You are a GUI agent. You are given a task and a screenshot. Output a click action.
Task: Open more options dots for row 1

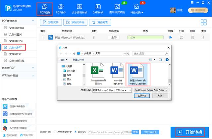click(204, 37)
